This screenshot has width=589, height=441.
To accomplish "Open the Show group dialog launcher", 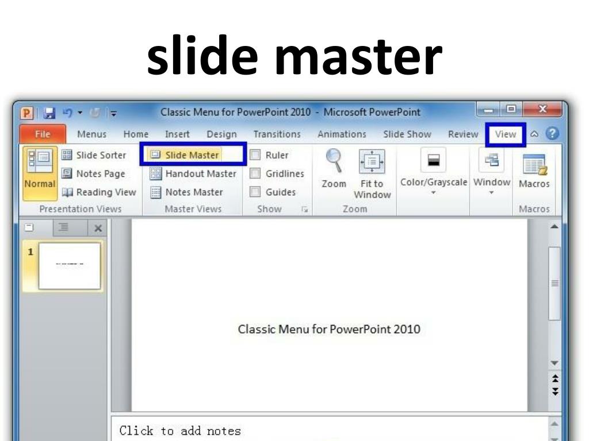I will pos(305,210).
